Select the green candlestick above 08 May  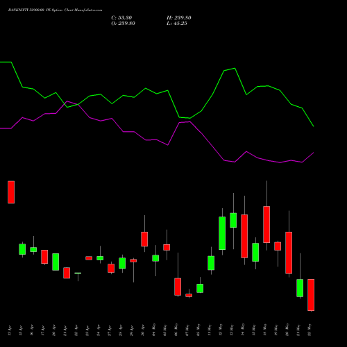pos(200,288)
